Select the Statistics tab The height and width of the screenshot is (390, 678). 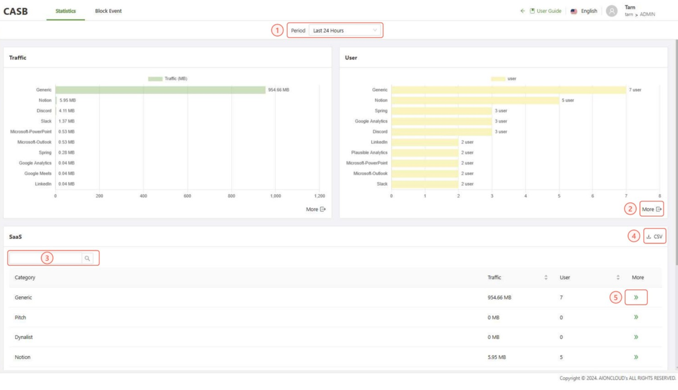[65, 11]
